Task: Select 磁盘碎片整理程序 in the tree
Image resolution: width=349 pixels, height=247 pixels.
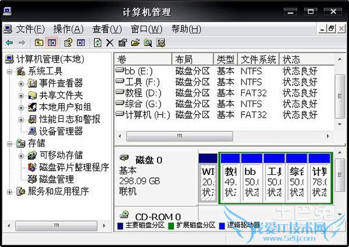Action: click(74, 167)
